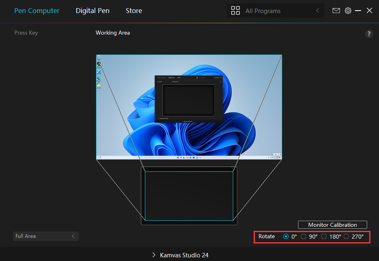The image size is (379, 261).
Task: Switch to the Digital Pen tab
Action: tap(92, 11)
